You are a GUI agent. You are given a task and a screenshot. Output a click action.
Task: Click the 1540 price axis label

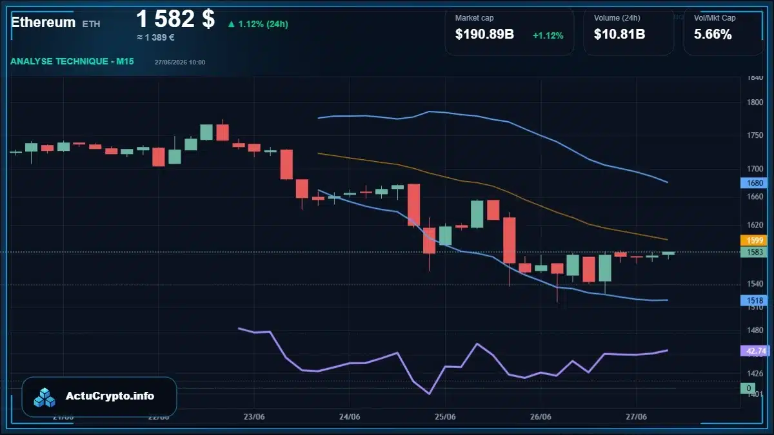pos(755,284)
